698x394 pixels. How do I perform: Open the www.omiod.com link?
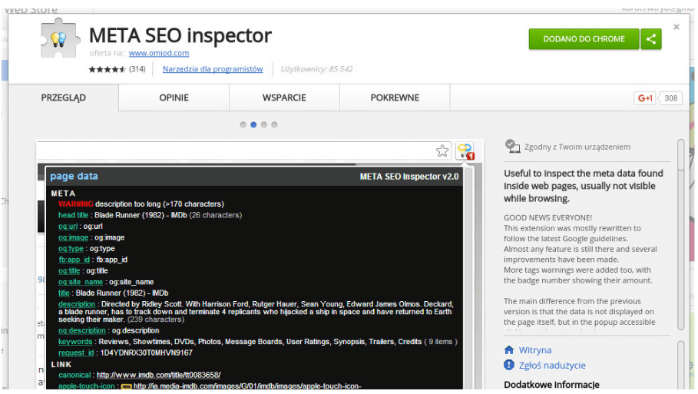pyautogui.click(x=159, y=53)
